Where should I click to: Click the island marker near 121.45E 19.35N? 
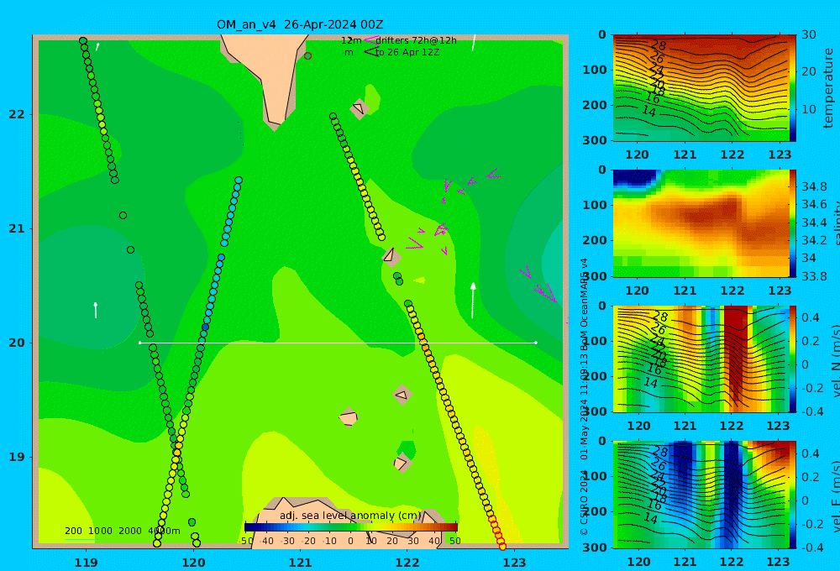(x=349, y=417)
